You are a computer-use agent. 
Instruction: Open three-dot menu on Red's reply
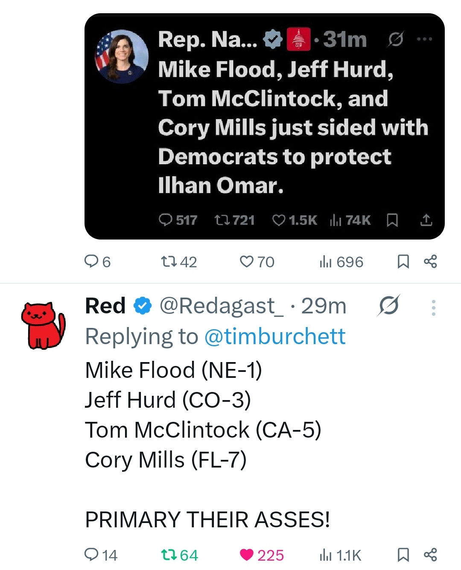pos(433,307)
